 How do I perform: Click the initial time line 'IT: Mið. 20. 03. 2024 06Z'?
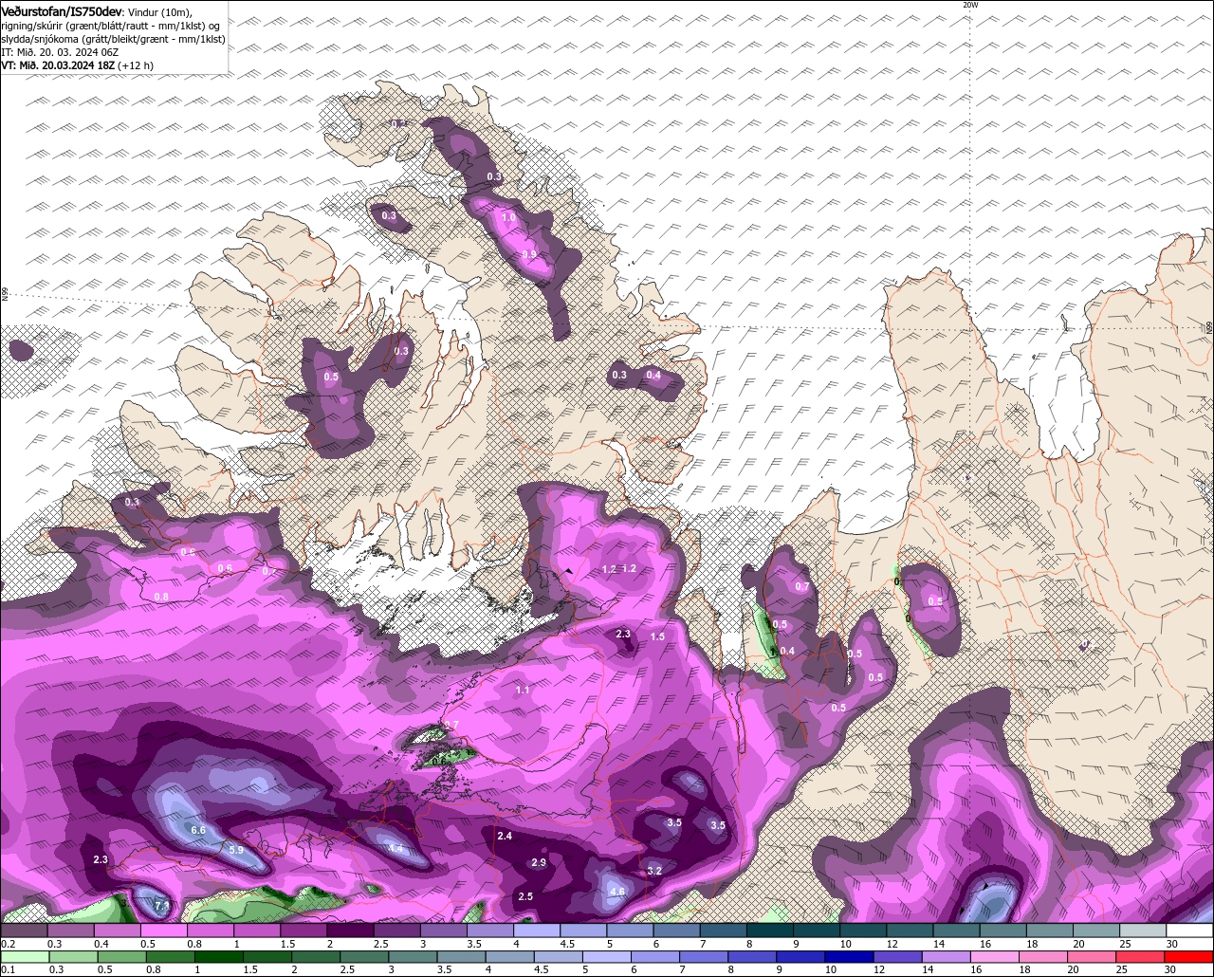click(x=60, y=52)
